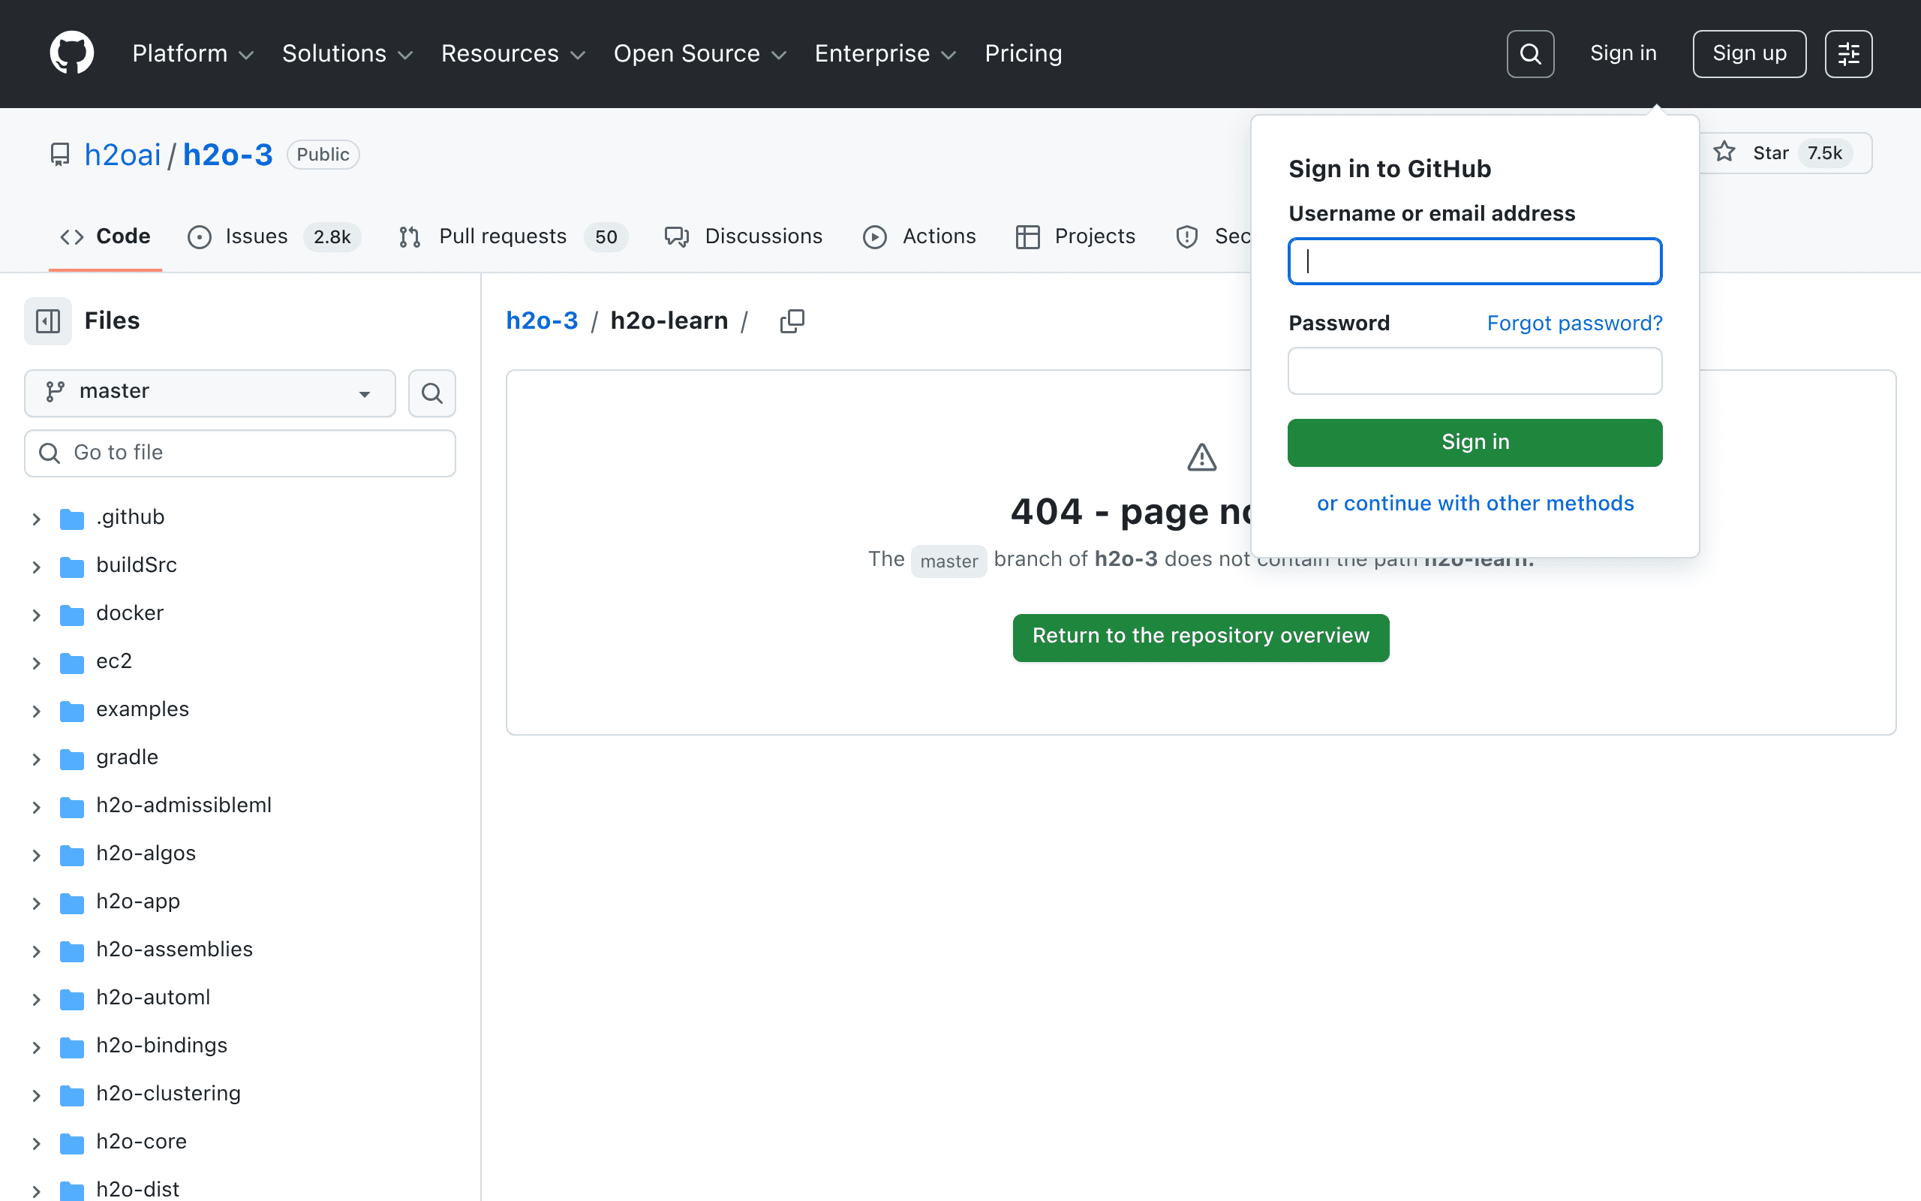
Task: Focus the Password field
Action: click(x=1475, y=371)
